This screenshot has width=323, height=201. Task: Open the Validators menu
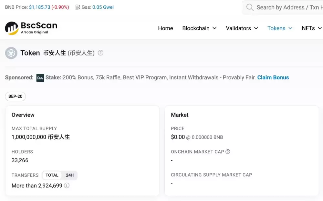coord(242,28)
